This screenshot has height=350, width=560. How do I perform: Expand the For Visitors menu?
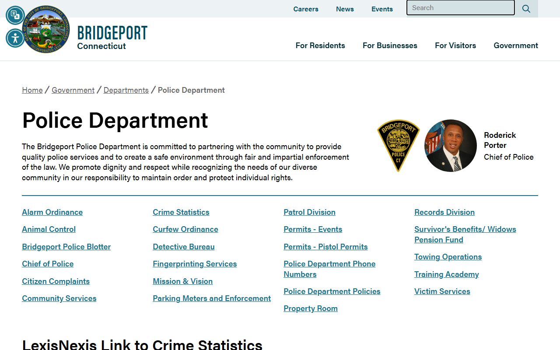pos(455,45)
